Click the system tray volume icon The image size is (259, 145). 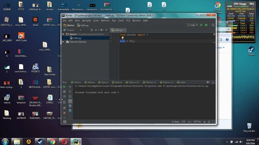pos(241,142)
